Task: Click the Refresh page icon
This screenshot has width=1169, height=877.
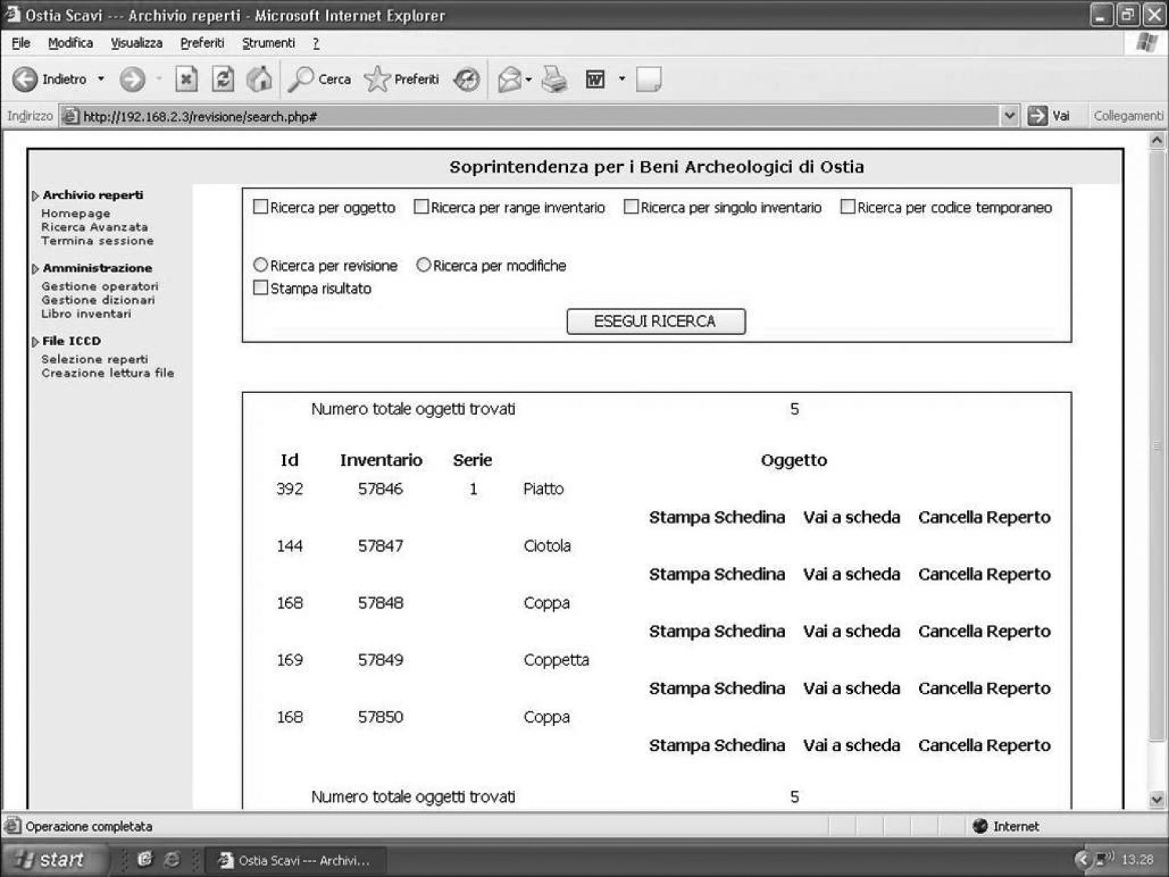Action: pyautogui.click(x=223, y=79)
